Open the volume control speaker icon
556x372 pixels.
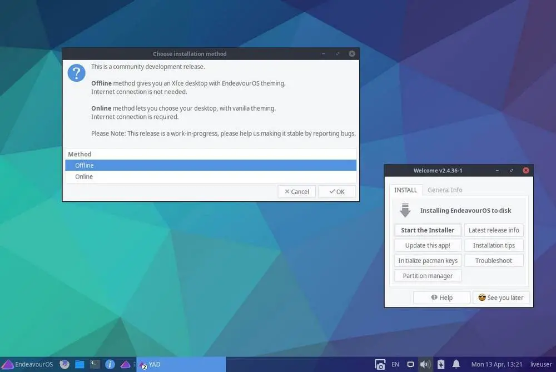(x=425, y=364)
